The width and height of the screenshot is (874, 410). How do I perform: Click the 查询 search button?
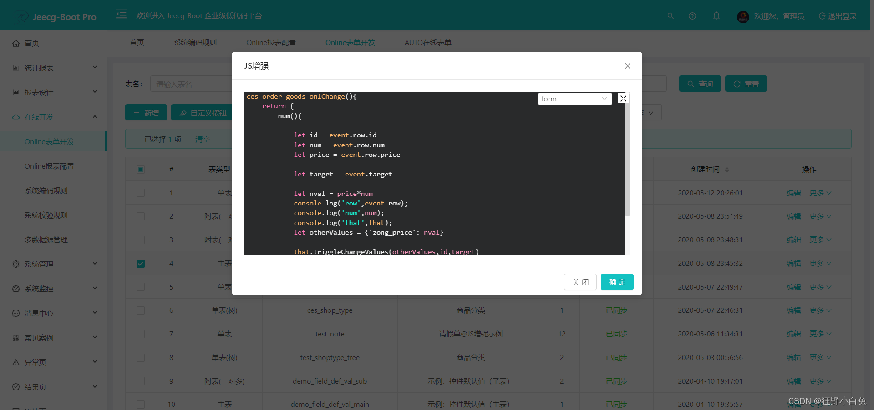click(x=700, y=84)
